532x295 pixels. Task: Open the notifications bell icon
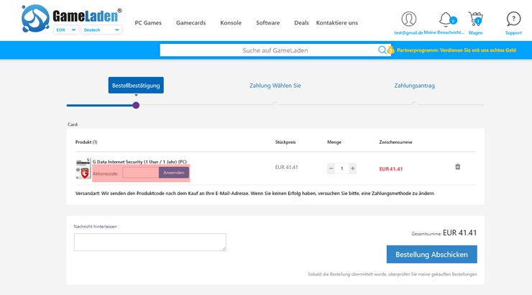tap(447, 19)
